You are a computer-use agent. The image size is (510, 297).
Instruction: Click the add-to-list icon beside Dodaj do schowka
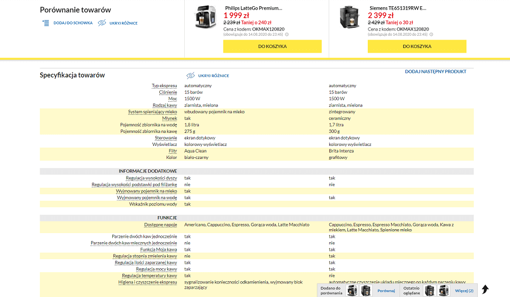point(45,23)
